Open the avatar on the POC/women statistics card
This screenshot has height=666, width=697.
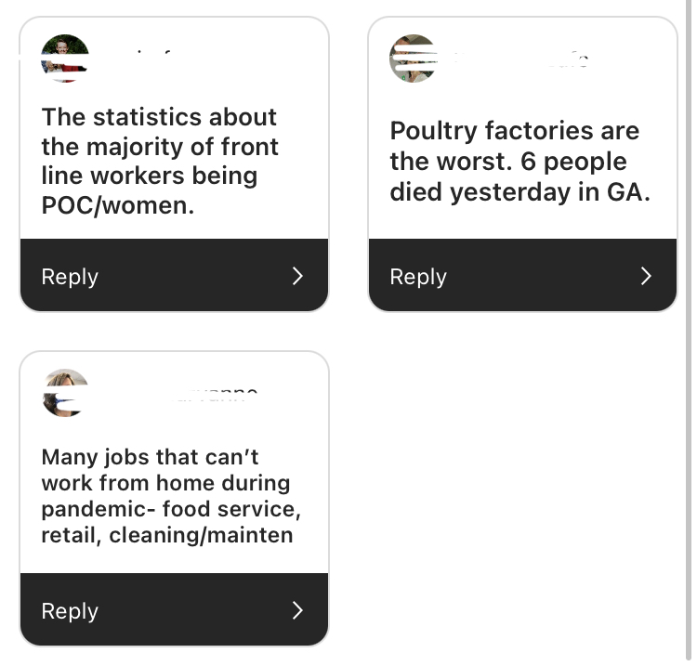point(65,59)
